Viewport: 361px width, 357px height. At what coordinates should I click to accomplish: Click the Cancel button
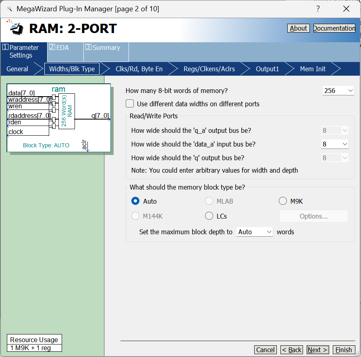click(265, 350)
